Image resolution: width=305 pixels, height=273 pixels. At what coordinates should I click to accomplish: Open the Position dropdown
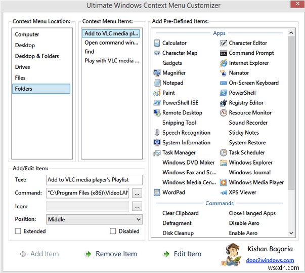[x=94, y=219]
